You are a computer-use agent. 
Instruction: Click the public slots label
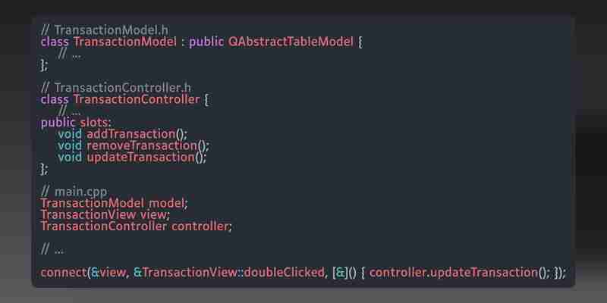76,123
